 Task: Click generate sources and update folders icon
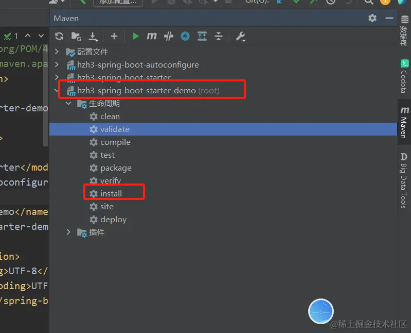point(76,36)
